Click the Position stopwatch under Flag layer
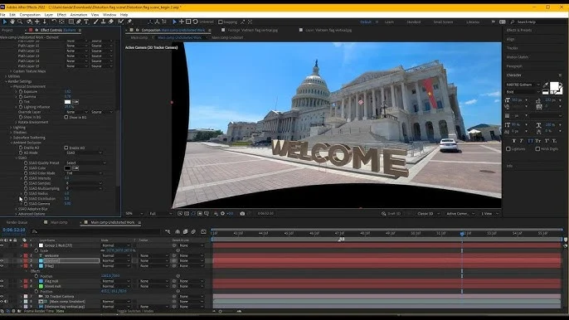569x320 pixels. (x=36, y=276)
